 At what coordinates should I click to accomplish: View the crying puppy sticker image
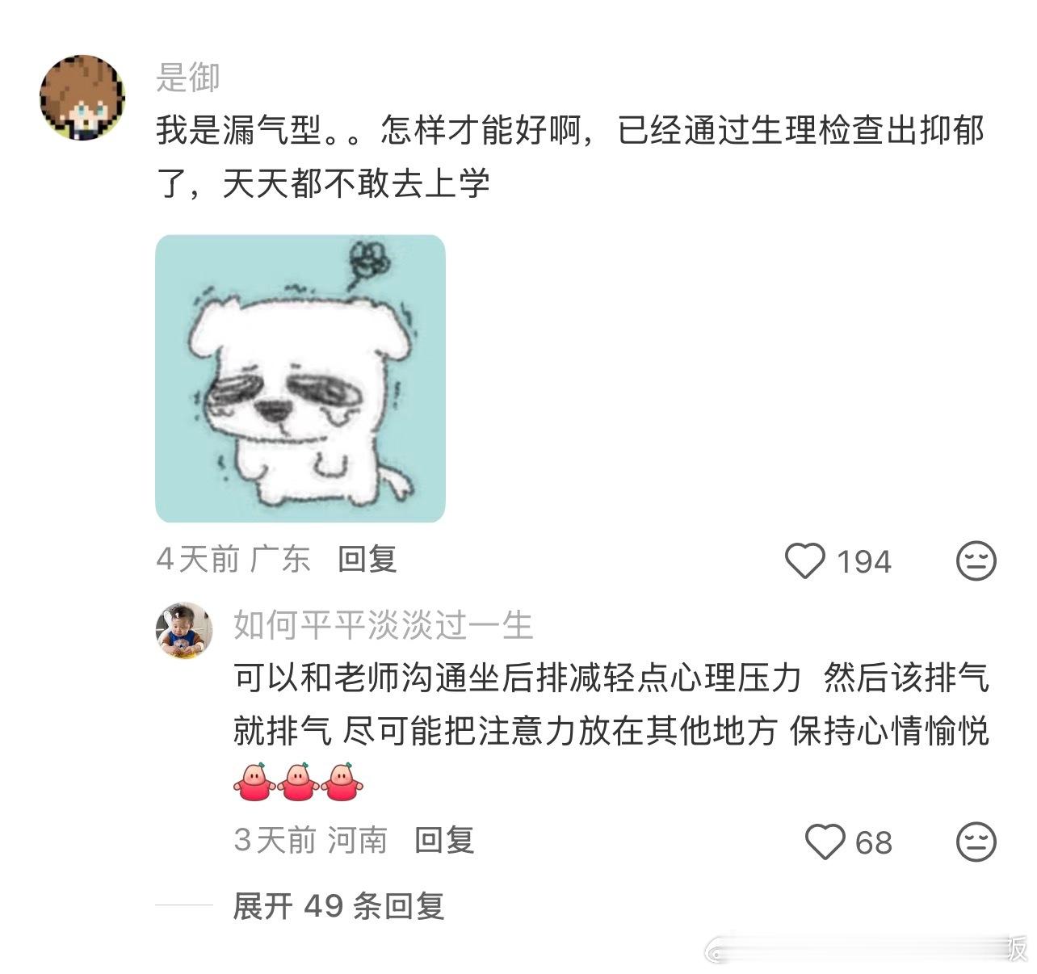pos(300,378)
